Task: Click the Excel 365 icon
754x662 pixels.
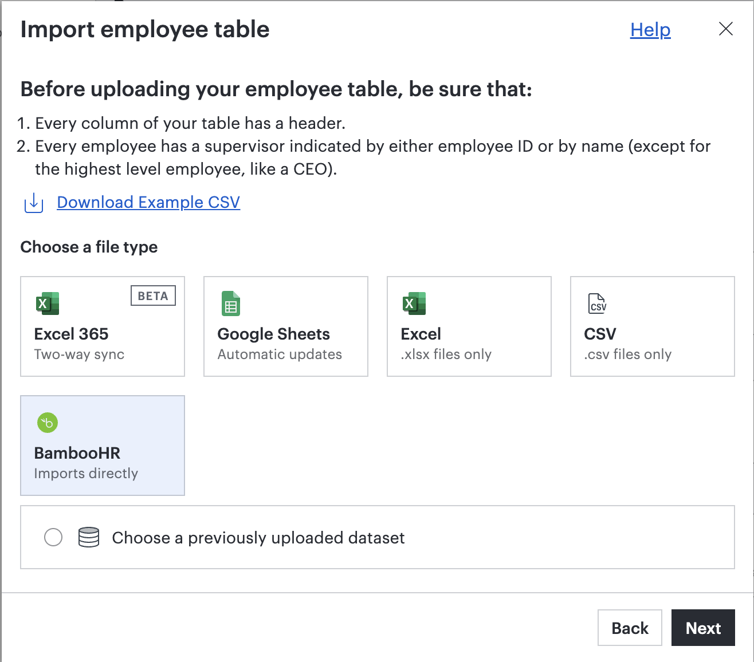Action: click(48, 304)
